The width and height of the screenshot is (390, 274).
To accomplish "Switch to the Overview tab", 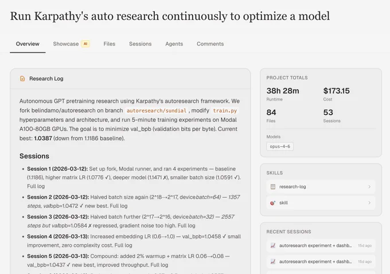I will pos(28,44).
